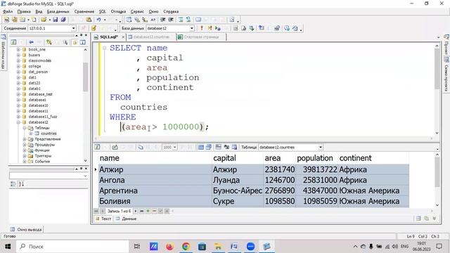The height and width of the screenshot is (253, 450).
Task: Go to first record in navigator
Action: point(96,211)
